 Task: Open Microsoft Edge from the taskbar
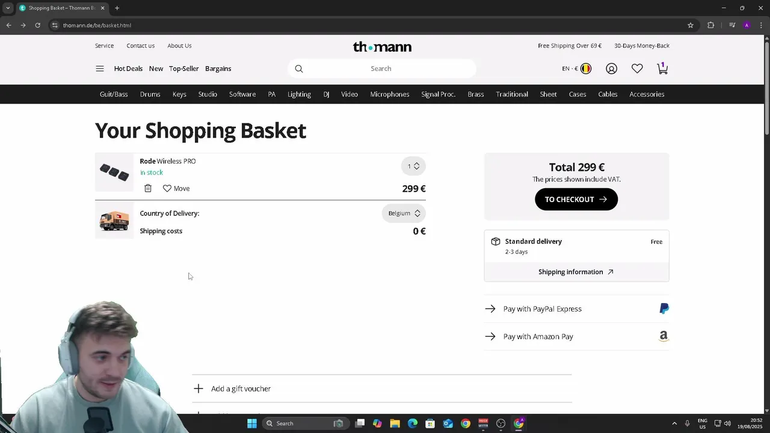pos(412,423)
